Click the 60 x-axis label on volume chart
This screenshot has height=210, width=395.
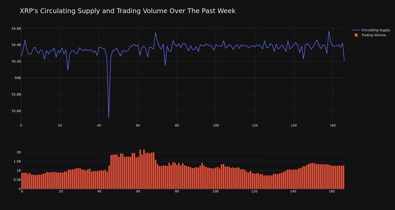[138, 191]
